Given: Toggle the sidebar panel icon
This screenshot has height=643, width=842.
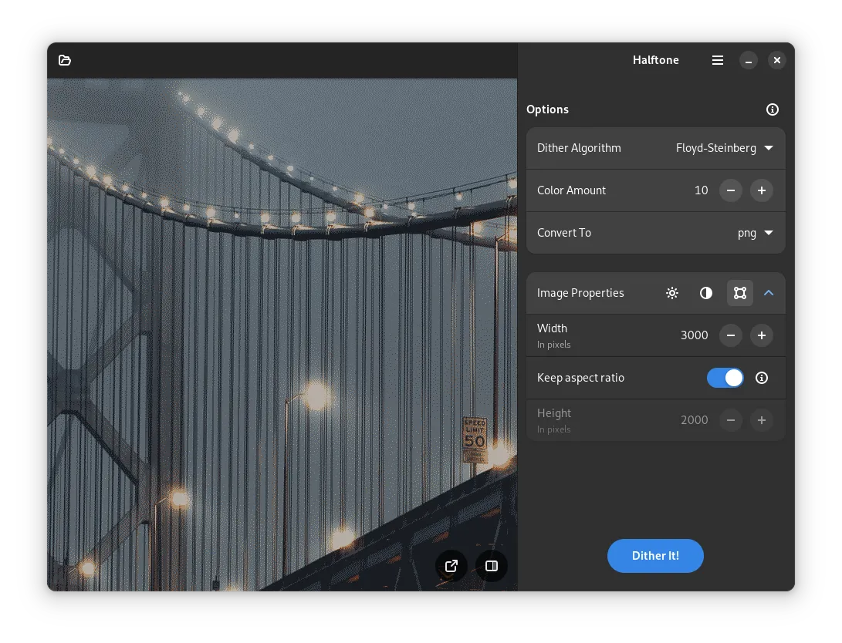Looking at the screenshot, I should pyautogui.click(x=492, y=566).
